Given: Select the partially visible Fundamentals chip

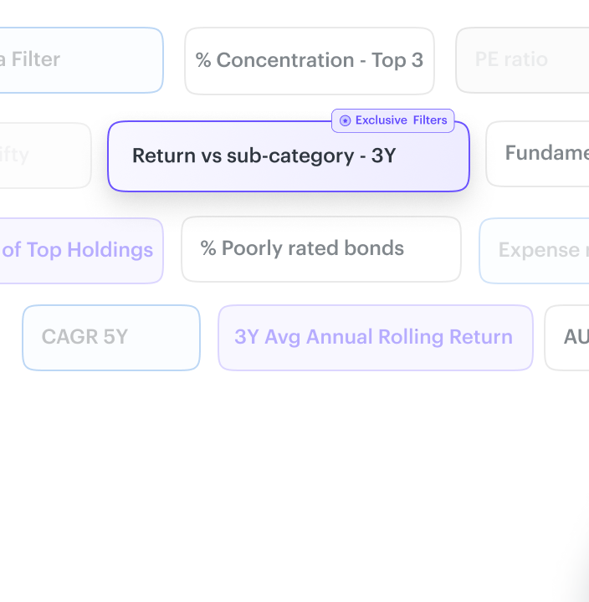Looking at the screenshot, I should click(x=539, y=153).
